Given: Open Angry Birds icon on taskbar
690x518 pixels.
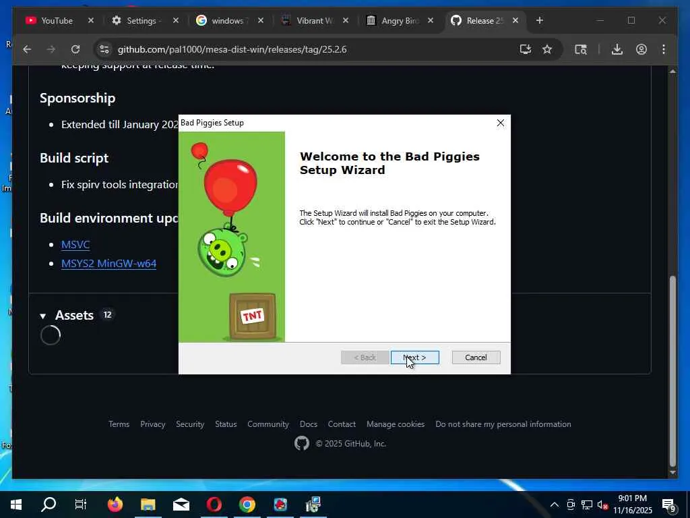Looking at the screenshot, I should [280, 505].
